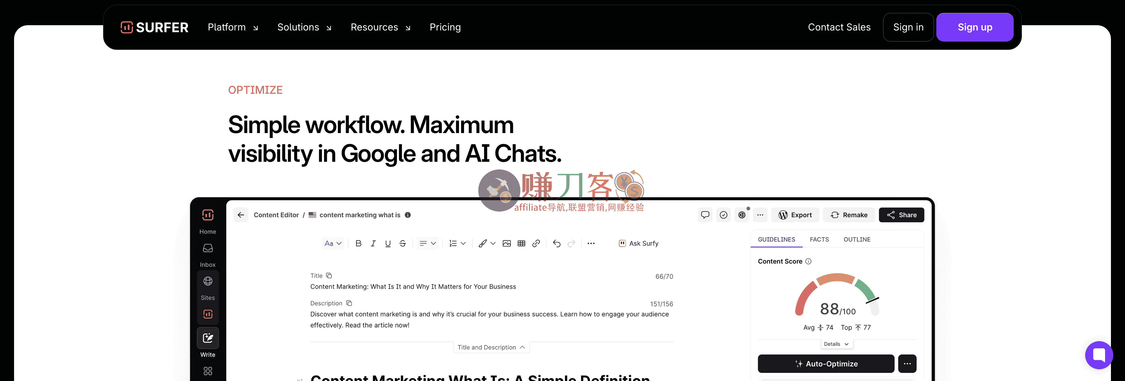
Task: Click the info icon next to the keyword
Action: 408,215
